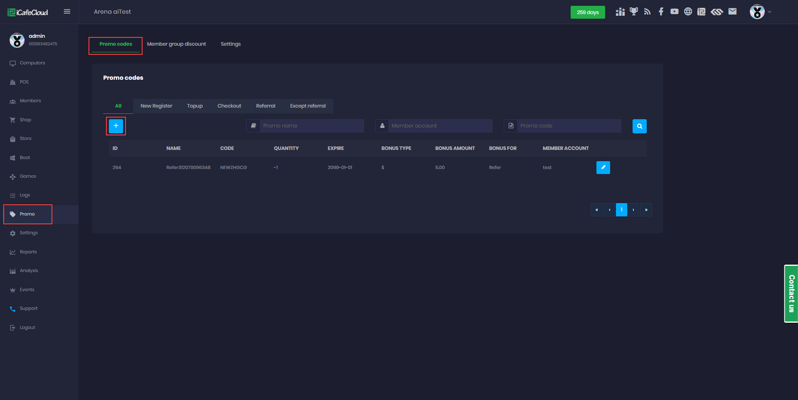Select the Except referral filter tab

tap(308, 106)
